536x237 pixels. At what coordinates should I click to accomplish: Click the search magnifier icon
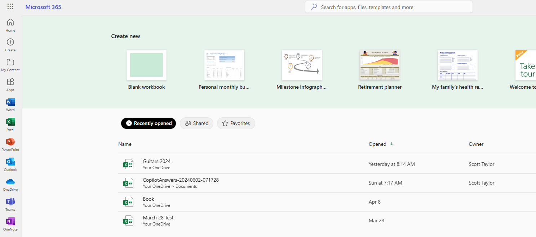[314, 7]
